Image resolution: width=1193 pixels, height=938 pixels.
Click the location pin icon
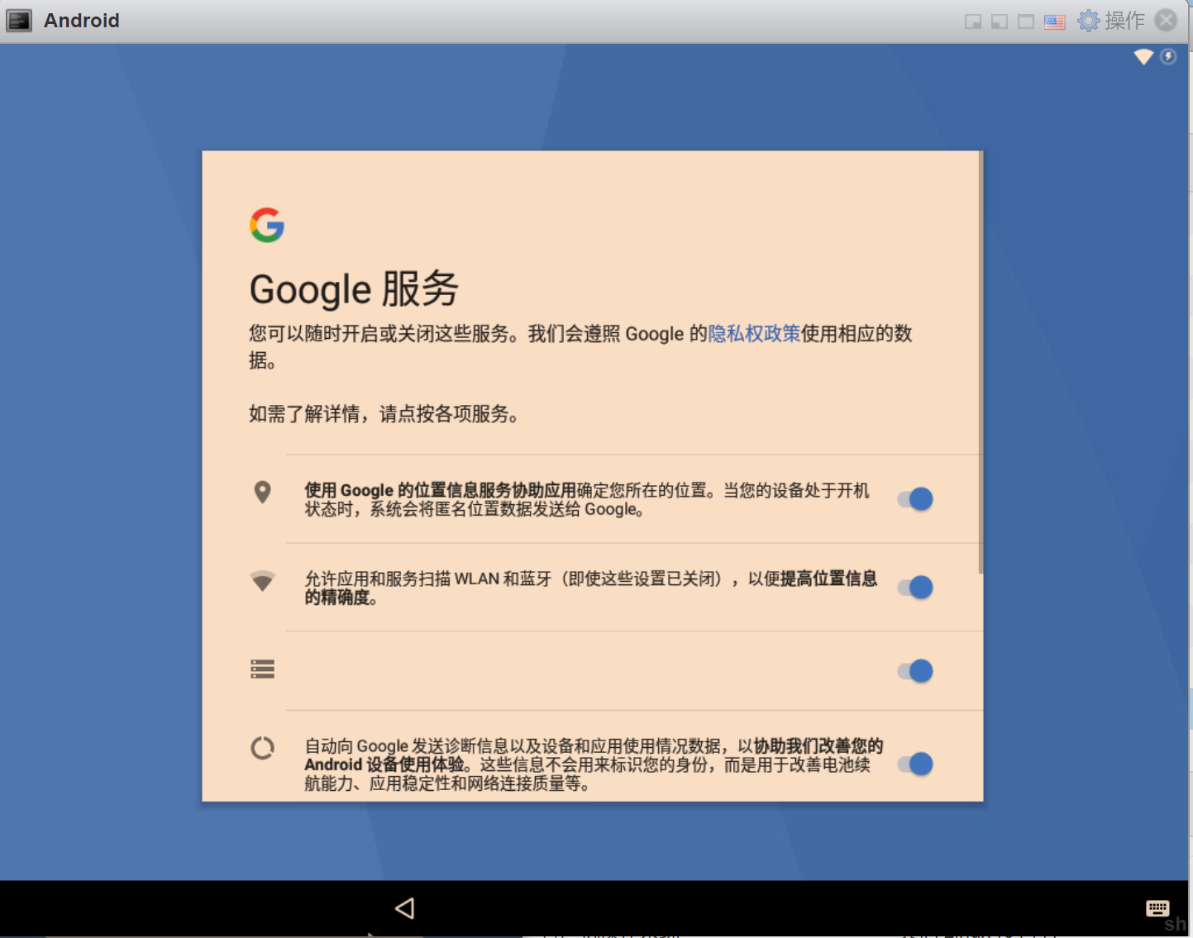click(x=262, y=493)
